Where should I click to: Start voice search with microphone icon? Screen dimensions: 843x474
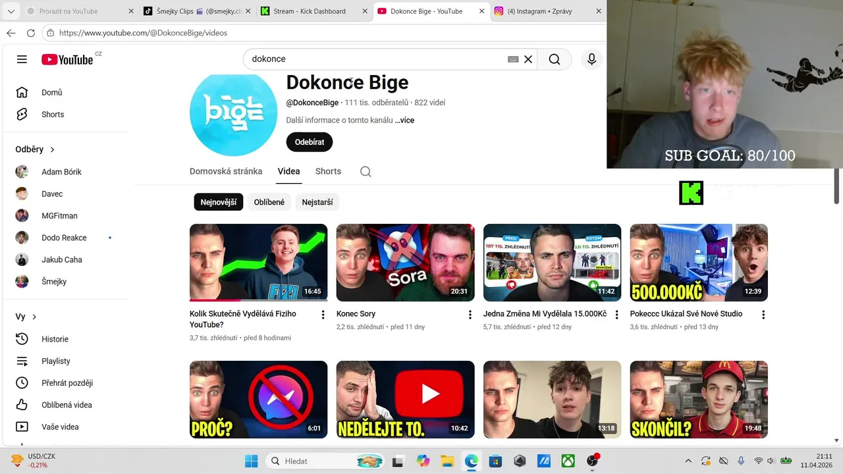click(x=591, y=59)
